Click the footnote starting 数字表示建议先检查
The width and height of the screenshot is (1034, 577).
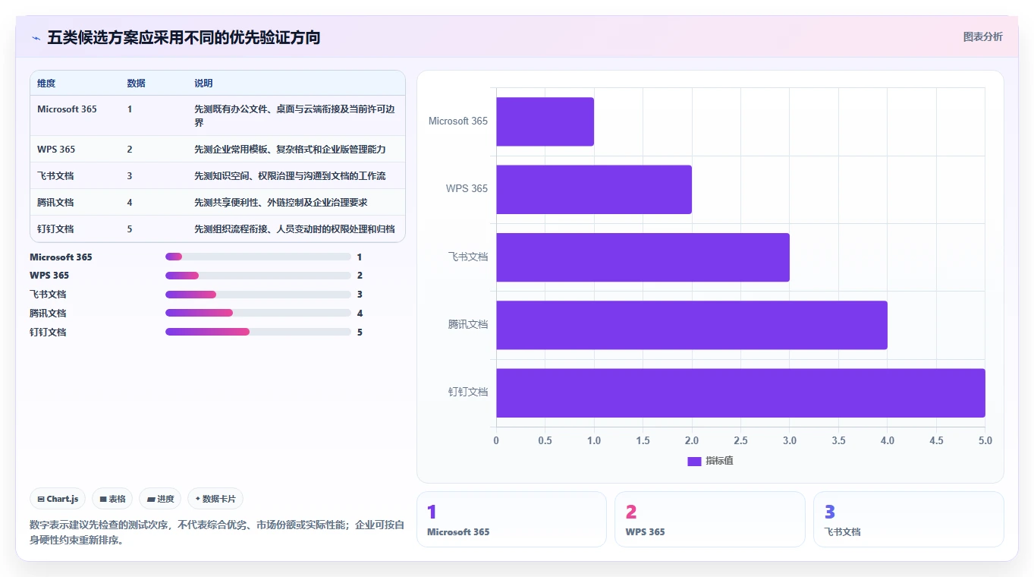[217, 532]
